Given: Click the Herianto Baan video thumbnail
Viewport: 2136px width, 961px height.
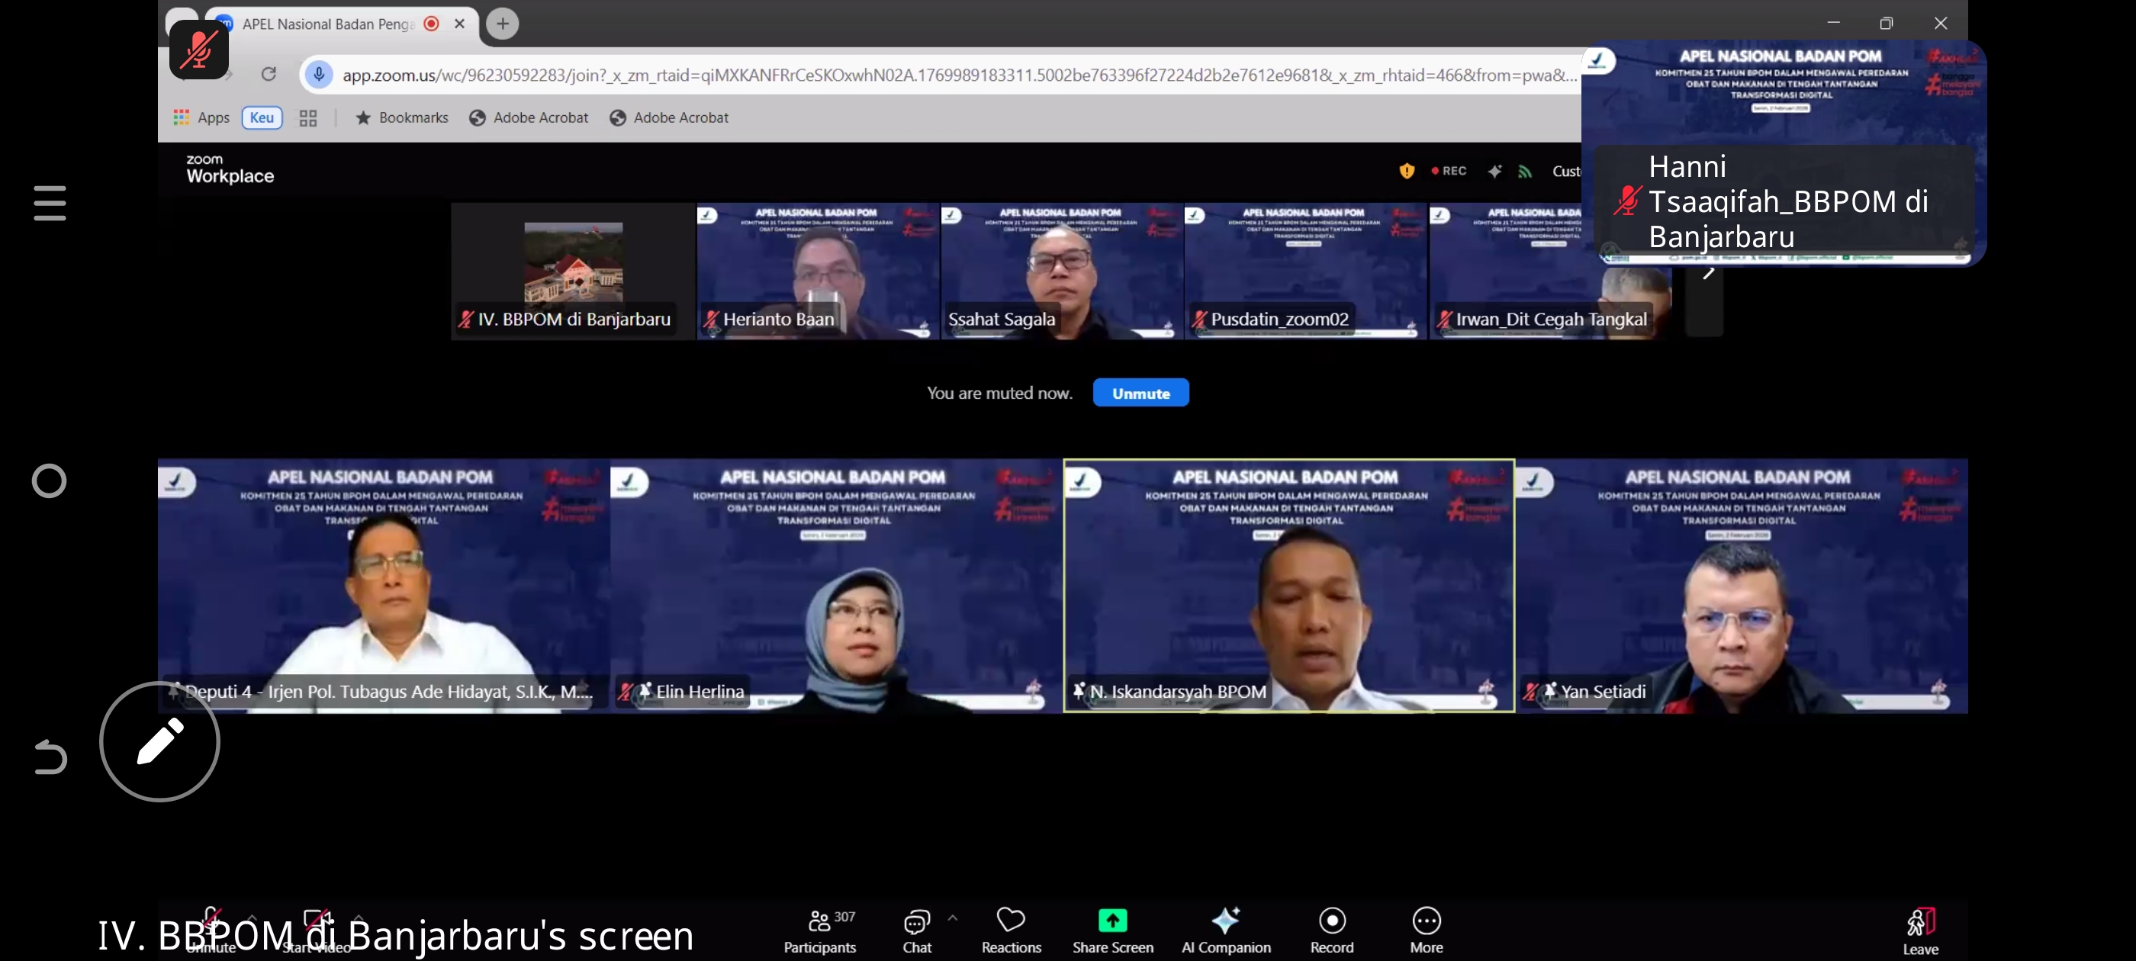Looking at the screenshot, I should (818, 270).
